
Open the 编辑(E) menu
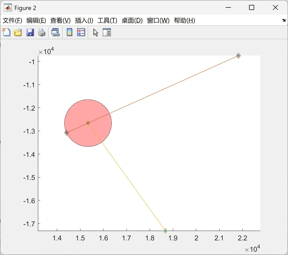(x=36, y=20)
